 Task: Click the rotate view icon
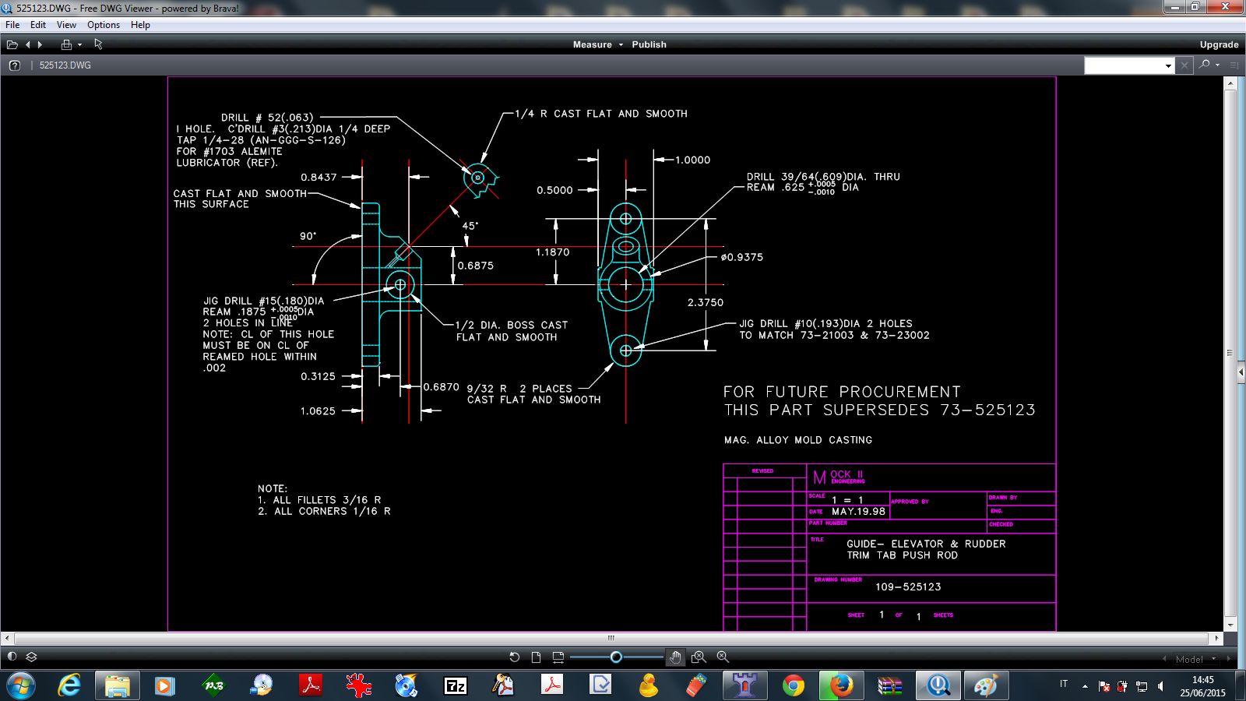click(x=514, y=657)
